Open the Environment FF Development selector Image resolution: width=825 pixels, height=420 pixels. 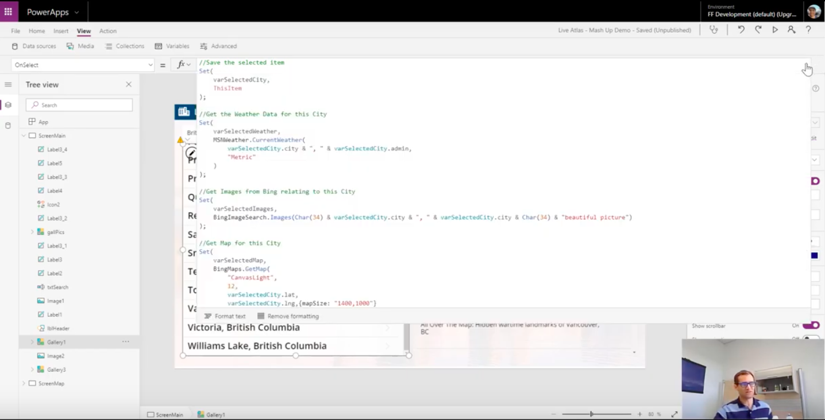pos(751,11)
